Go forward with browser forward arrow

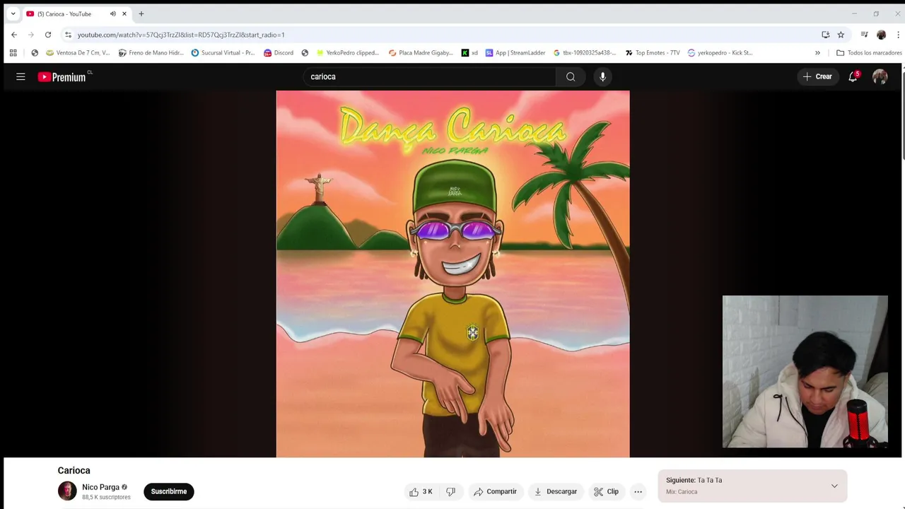point(30,35)
